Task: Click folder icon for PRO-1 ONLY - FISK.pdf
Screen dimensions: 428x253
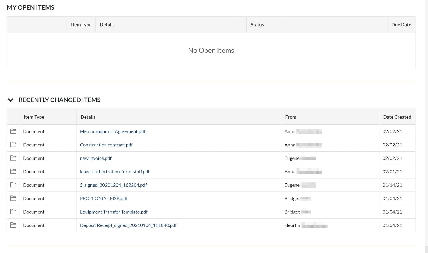Action: pos(13,198)
